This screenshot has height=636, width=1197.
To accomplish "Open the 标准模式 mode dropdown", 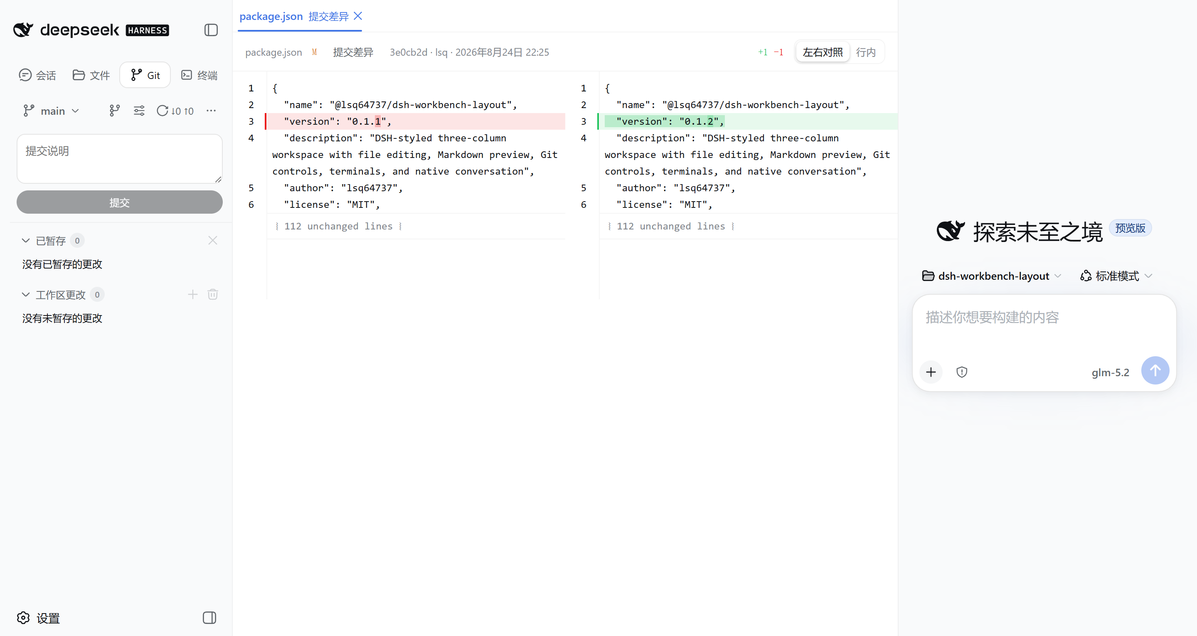I will (1116, 276).
